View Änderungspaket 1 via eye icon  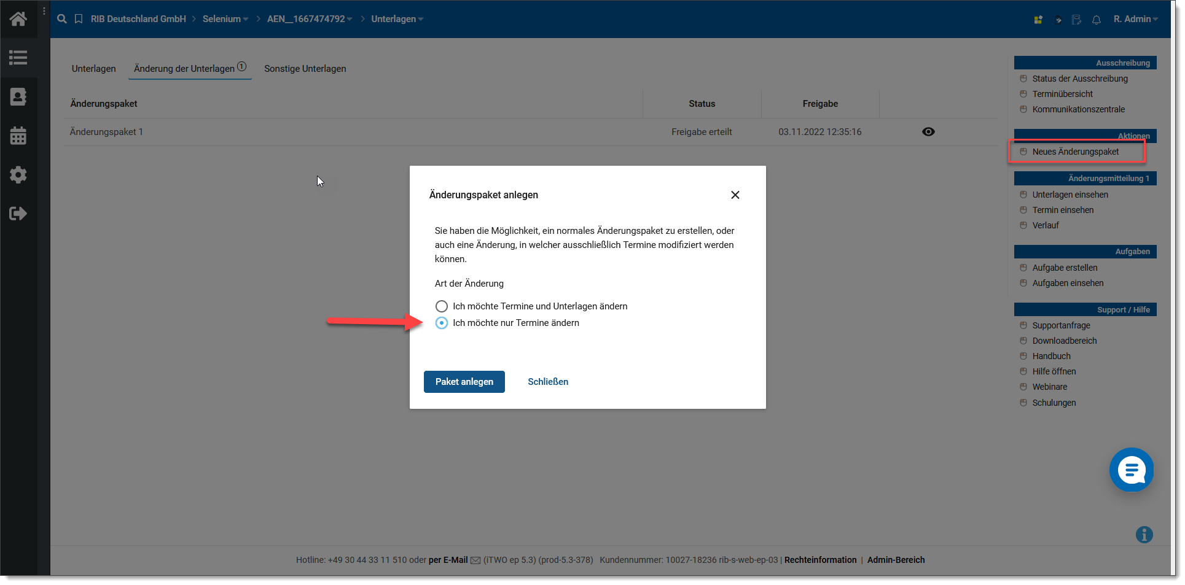coord(928,132)
